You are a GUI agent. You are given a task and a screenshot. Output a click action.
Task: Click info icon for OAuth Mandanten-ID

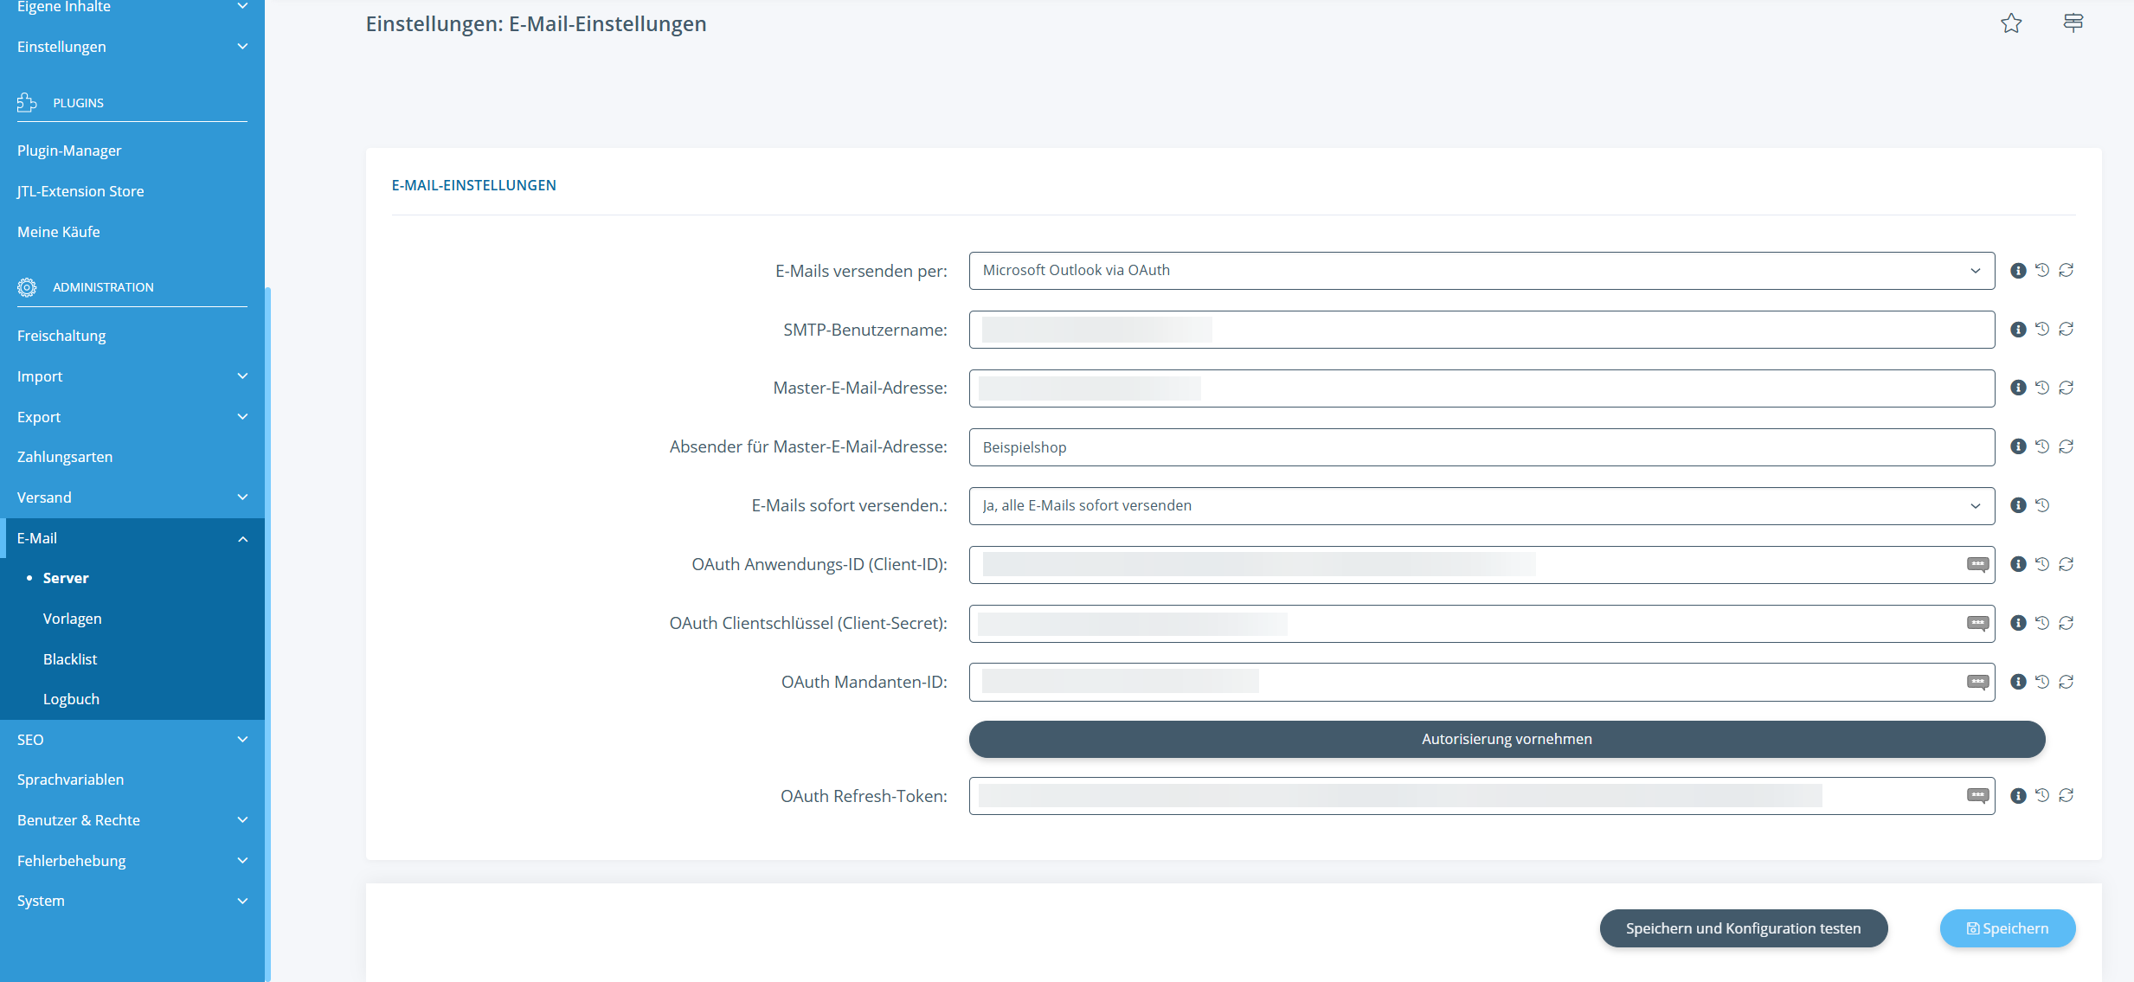pos(2018,682)
